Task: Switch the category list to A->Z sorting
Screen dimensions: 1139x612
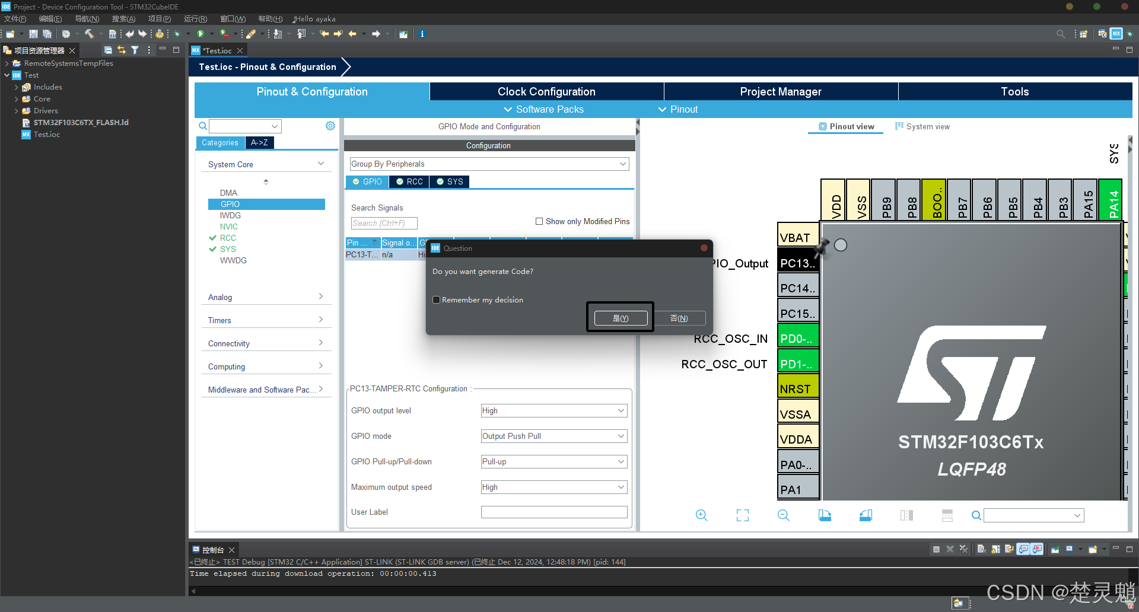Action: point(259,142)
